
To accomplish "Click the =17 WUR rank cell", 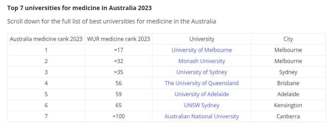I will tap(119, 50).
